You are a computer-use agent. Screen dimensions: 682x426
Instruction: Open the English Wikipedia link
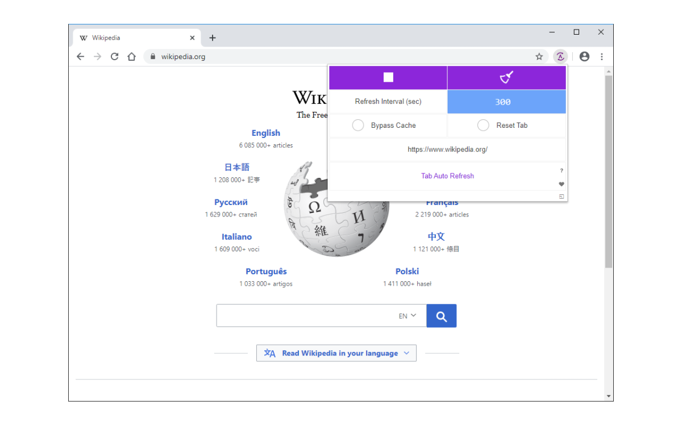click(x=265, y=133)
